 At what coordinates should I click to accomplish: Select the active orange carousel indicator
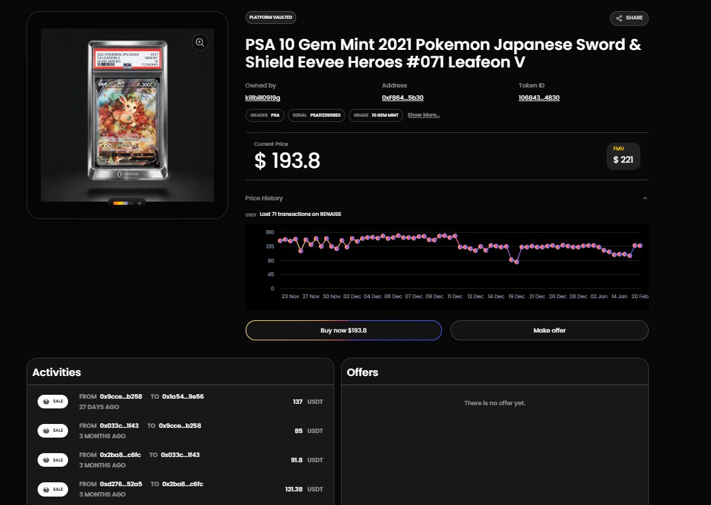pyautogui.click(x=120, y=204)
